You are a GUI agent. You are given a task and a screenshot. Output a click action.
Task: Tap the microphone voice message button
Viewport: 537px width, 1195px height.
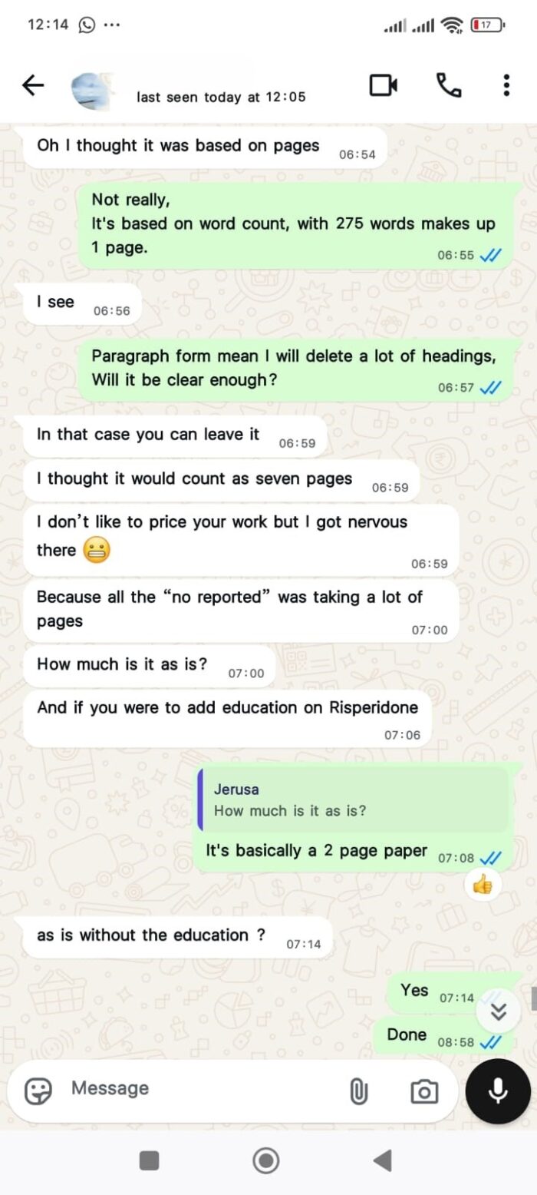click(498, 1091)
